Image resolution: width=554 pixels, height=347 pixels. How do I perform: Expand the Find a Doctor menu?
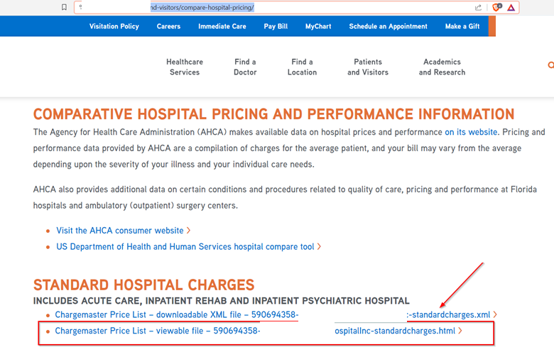click(x=245, y=67)
